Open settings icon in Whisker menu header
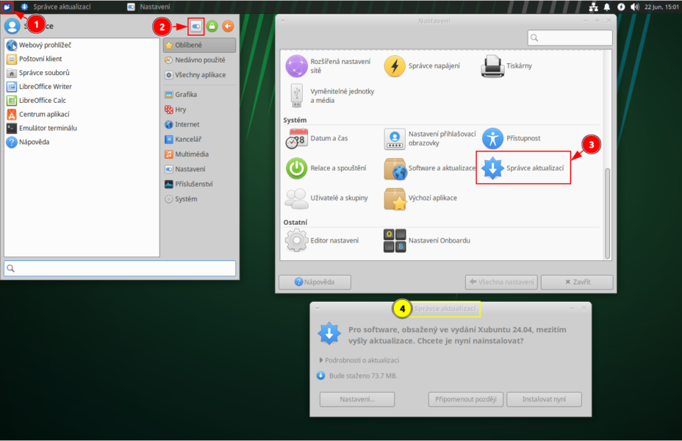This screenshot has height=441, width=682. coord(196,26)
